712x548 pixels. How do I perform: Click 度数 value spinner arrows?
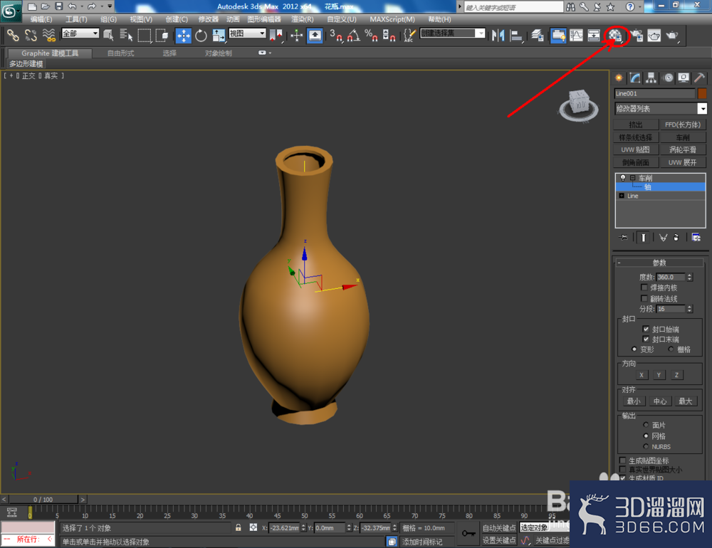click(690, 277)
